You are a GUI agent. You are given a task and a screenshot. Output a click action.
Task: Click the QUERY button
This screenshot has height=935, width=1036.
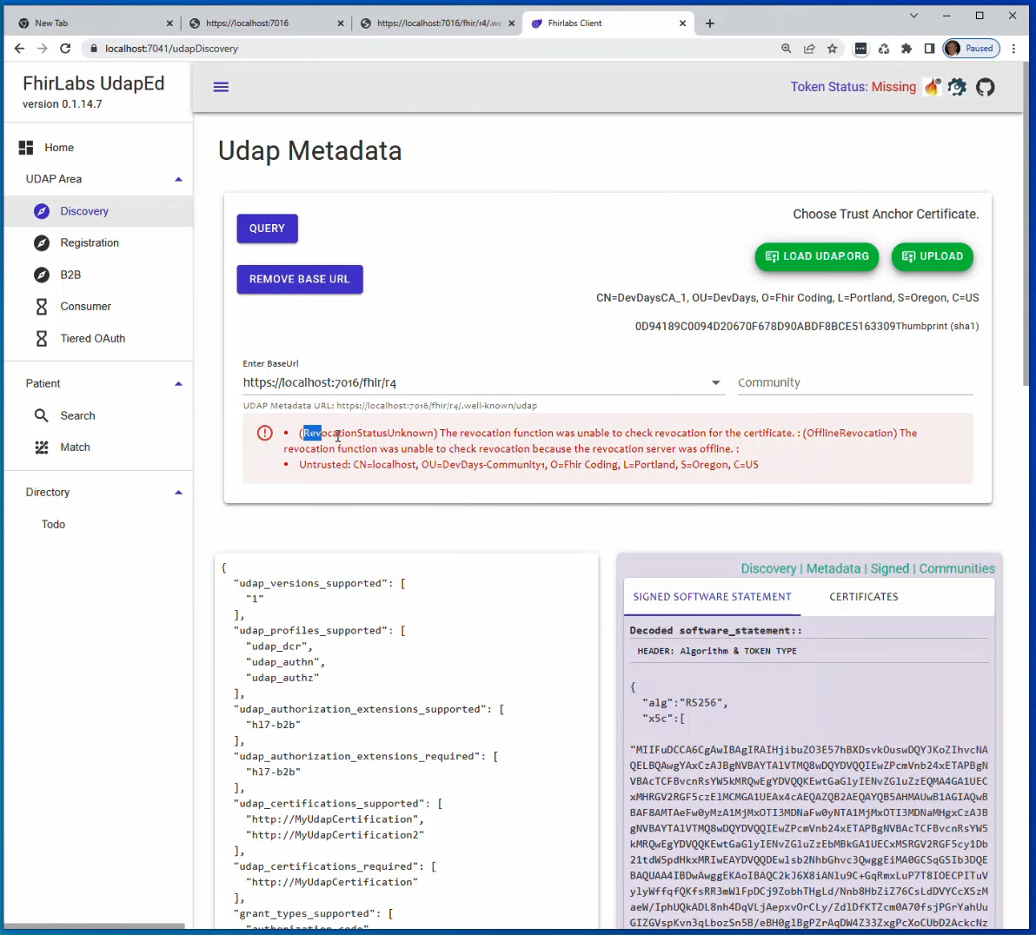coord(267,228)
